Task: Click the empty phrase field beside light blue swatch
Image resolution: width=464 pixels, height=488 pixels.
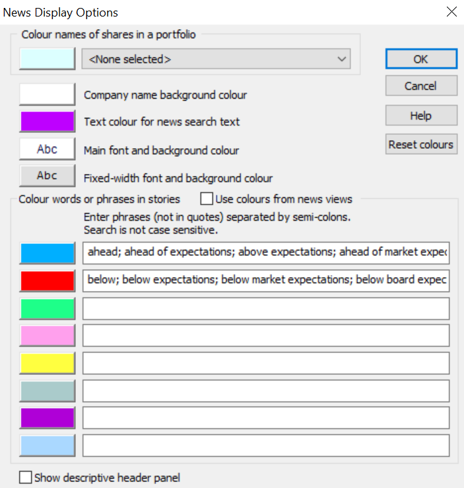Action: pyautogui.click(x=266, y=446)
